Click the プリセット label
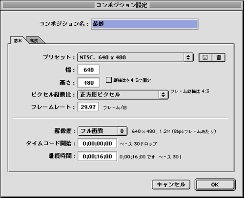 [x=59, y=57]
